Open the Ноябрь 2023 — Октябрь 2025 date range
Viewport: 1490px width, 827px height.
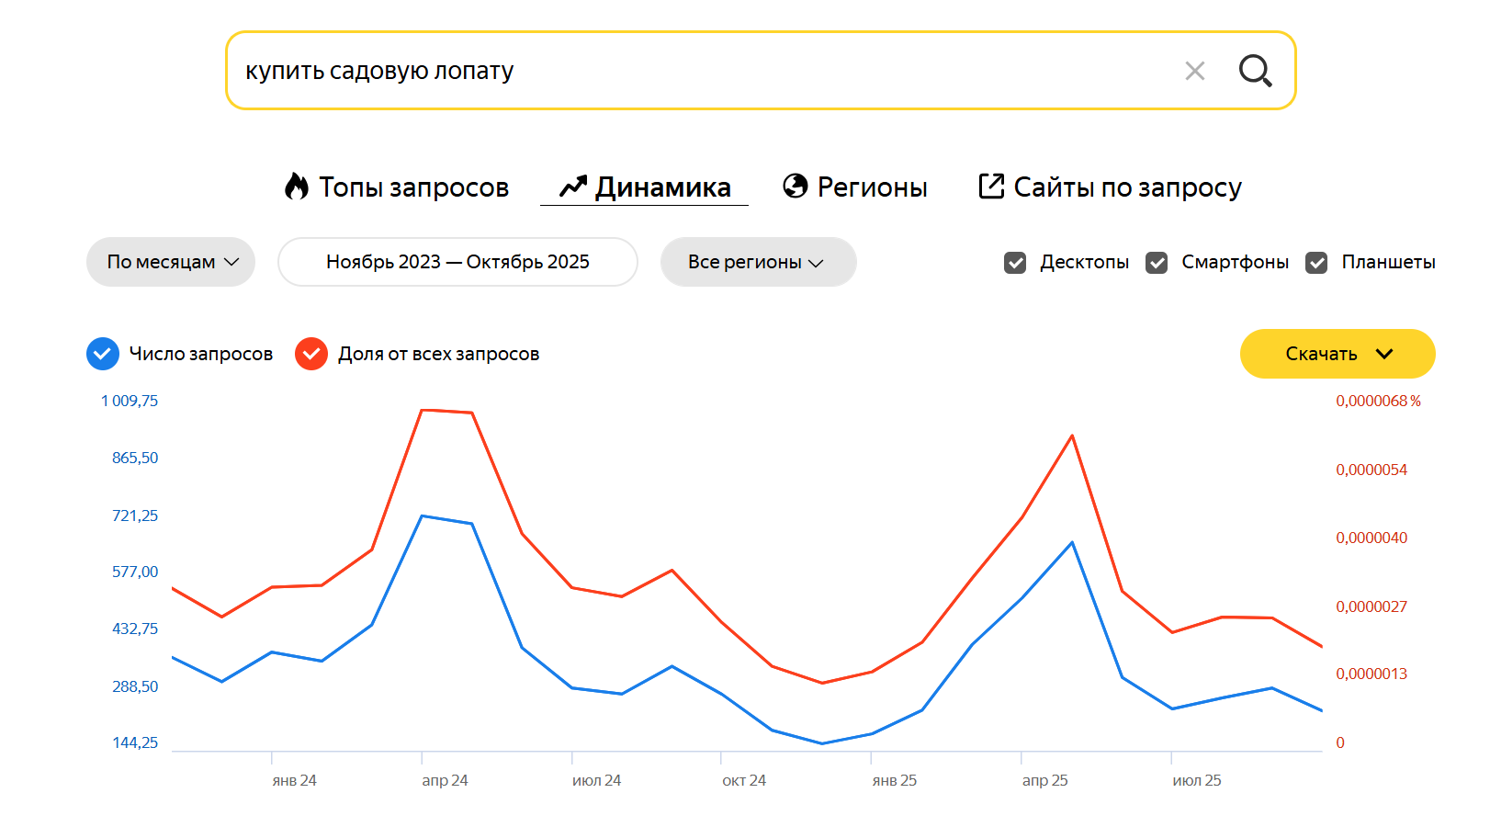(457, 262)
